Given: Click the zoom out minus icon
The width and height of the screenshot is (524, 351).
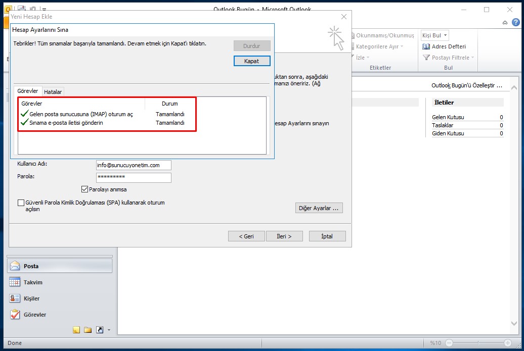Looking at the screenshot, I should point(449,342).
